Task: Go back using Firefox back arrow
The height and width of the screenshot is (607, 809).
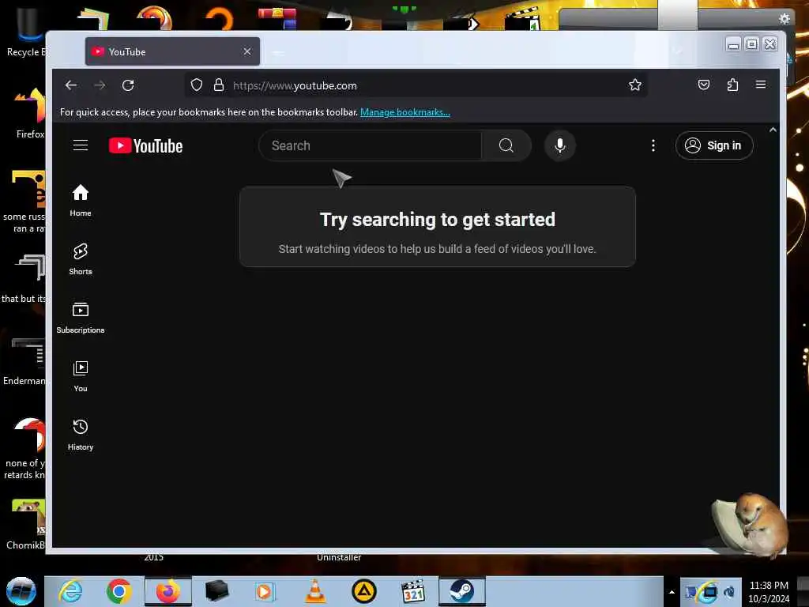Action: pyautogui.click(x=71, y=85)
